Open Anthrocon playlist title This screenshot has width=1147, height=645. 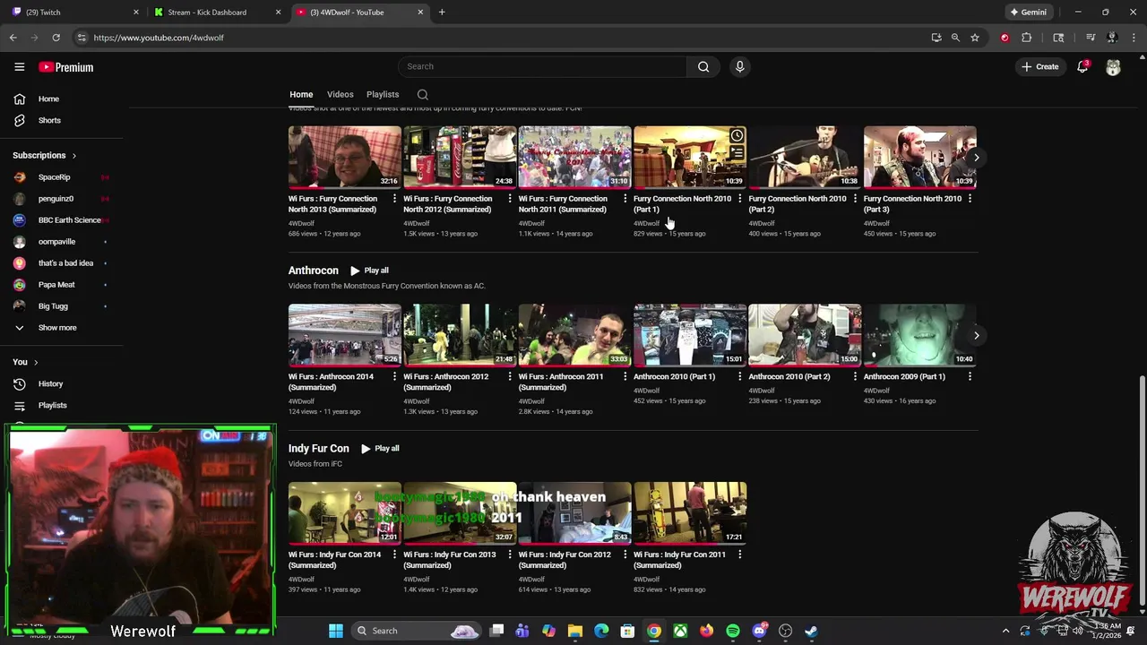313,271
